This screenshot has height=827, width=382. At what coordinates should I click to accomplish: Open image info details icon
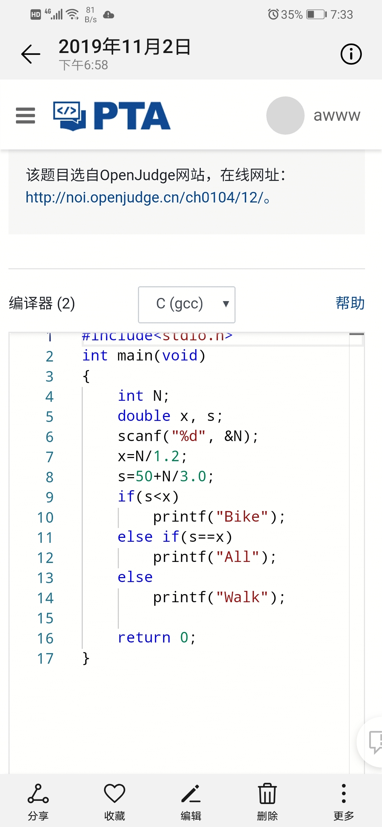click(351, 54)
